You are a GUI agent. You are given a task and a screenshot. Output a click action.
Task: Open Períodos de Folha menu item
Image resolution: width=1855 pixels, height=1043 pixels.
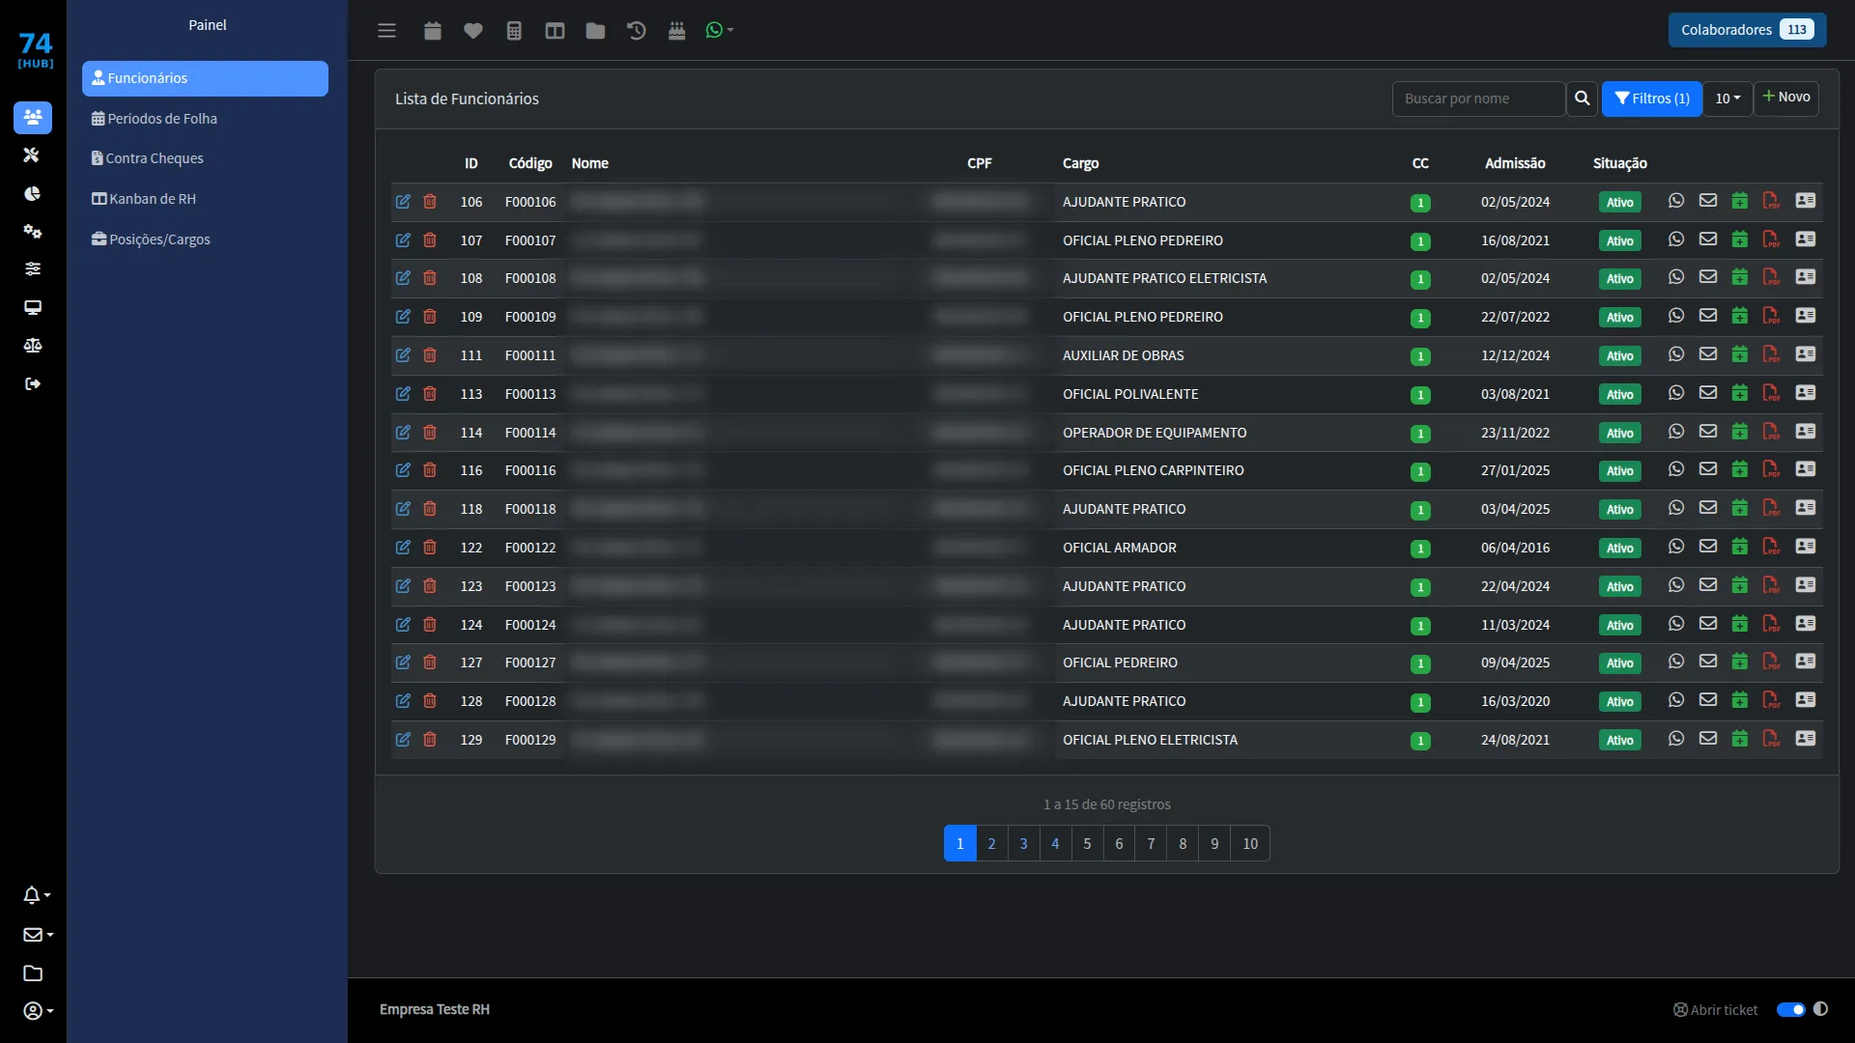tap(155, 119)
